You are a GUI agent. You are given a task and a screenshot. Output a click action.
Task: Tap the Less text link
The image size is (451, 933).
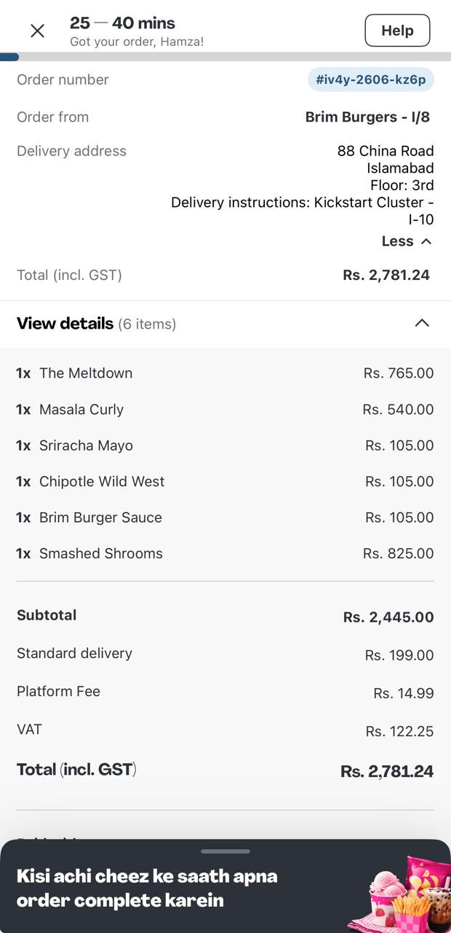pos(397,241)
